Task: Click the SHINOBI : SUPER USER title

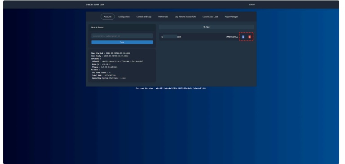Action: (x=95, y=4)
